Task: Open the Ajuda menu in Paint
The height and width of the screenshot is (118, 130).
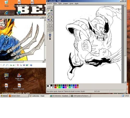Action: pos(76,3)
